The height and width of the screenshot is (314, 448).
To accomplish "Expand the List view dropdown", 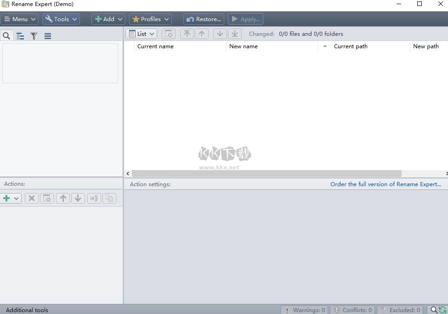I will [142, 34].
